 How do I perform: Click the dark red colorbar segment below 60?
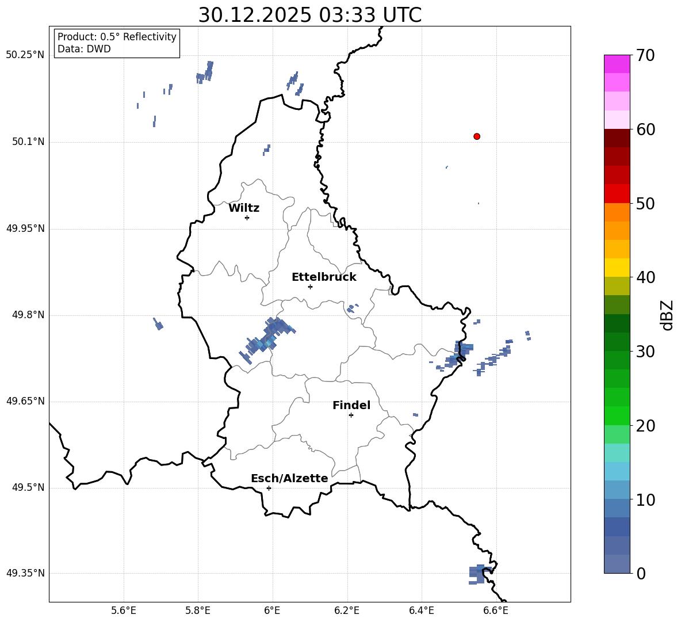point(617,138)
